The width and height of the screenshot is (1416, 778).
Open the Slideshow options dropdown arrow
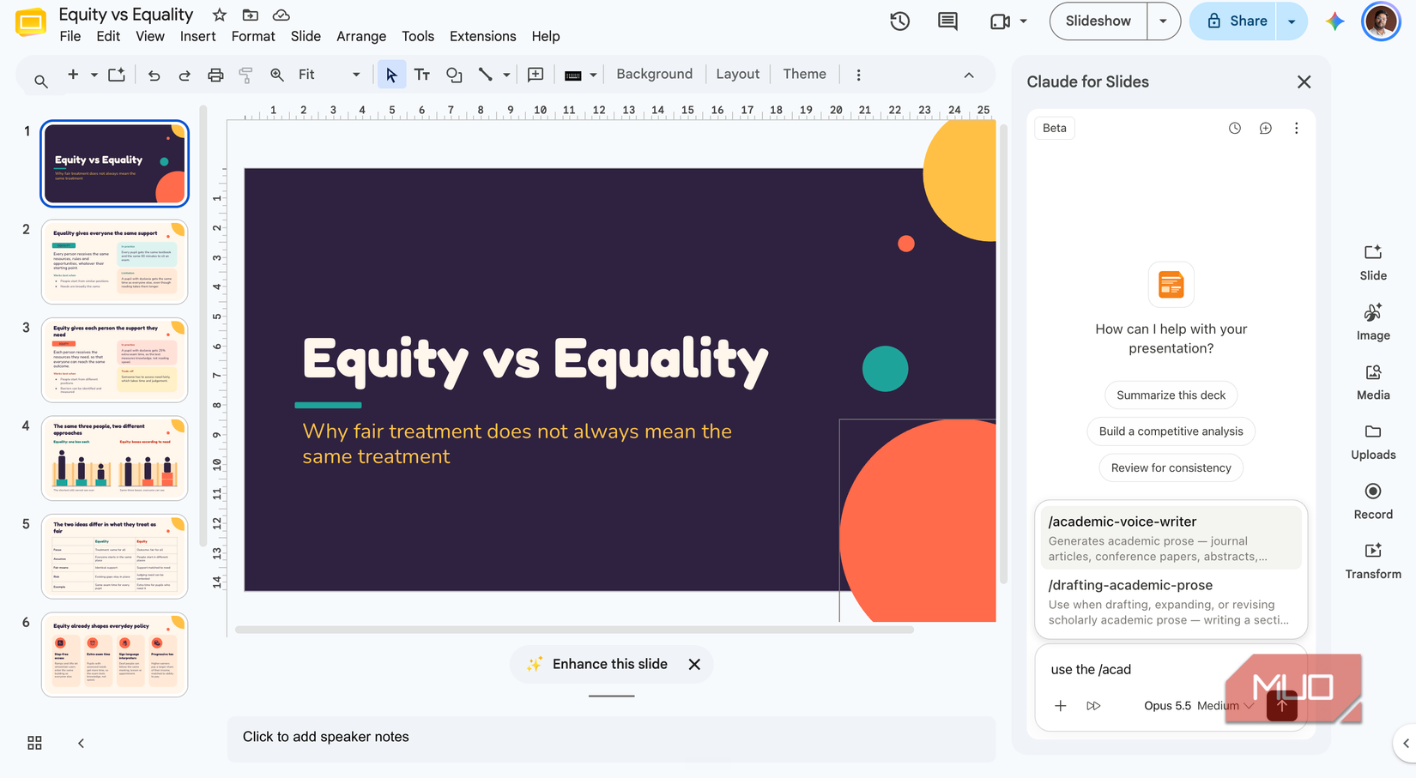coord(1163,21)
